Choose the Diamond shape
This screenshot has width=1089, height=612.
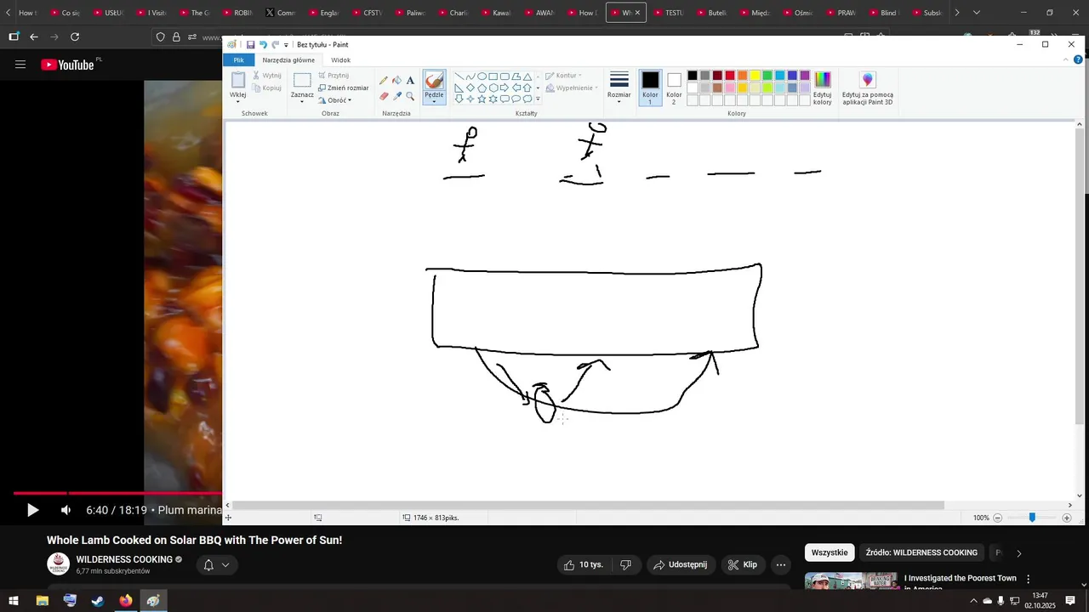470,88
